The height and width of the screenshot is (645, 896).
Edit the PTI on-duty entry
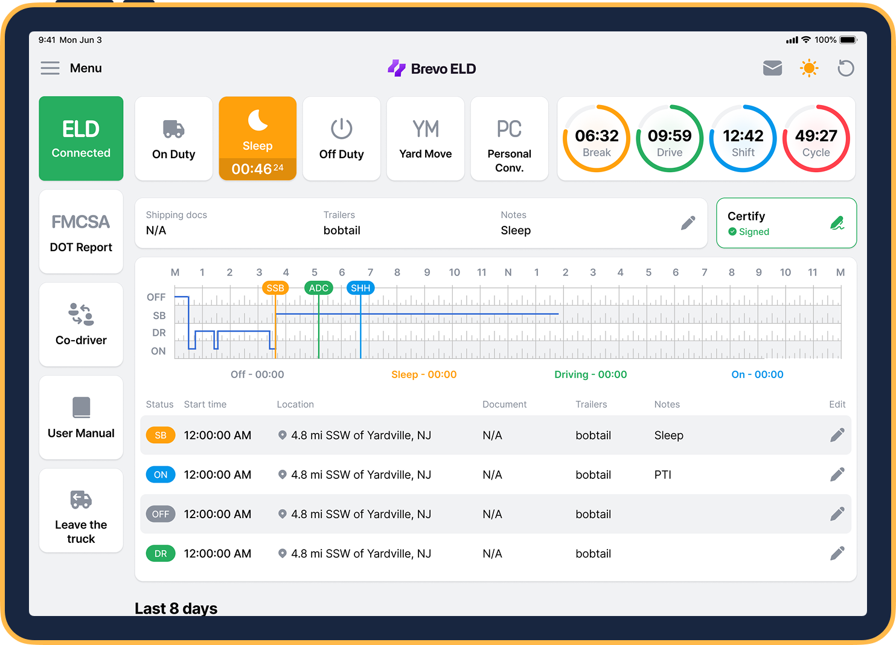pos(837,475)
